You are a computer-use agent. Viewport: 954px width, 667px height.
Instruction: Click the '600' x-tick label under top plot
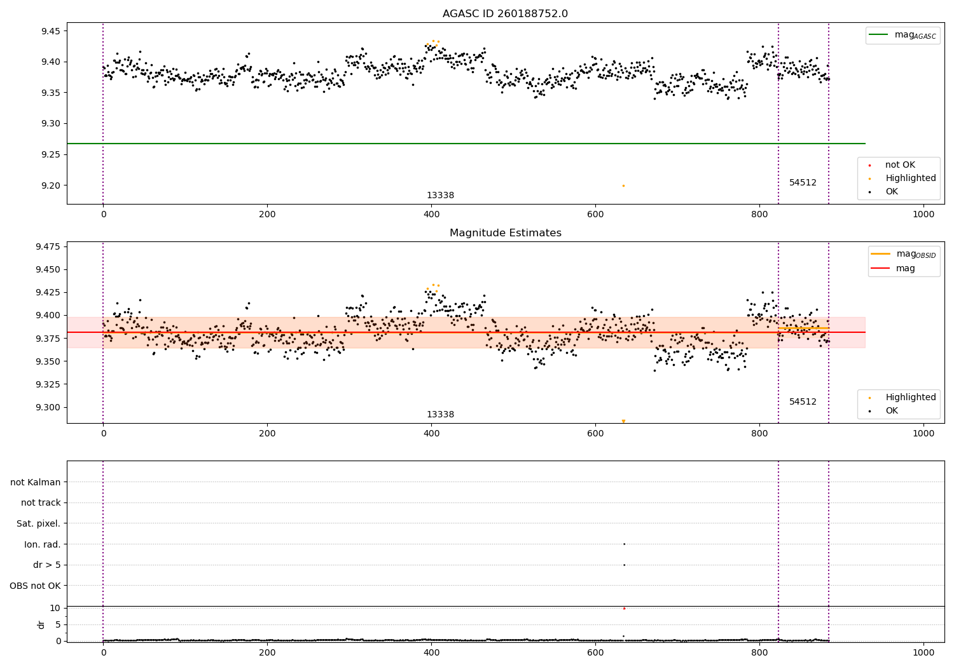[595, 215]
